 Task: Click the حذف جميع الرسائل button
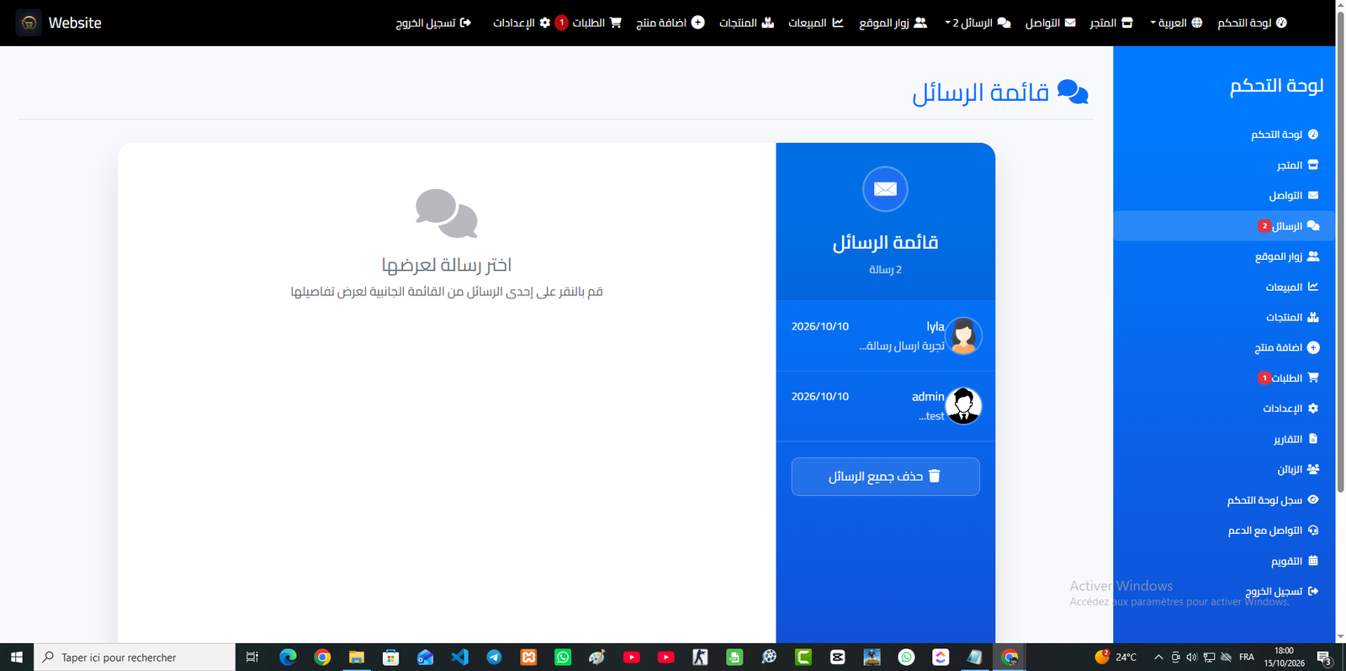coord(885,477)
